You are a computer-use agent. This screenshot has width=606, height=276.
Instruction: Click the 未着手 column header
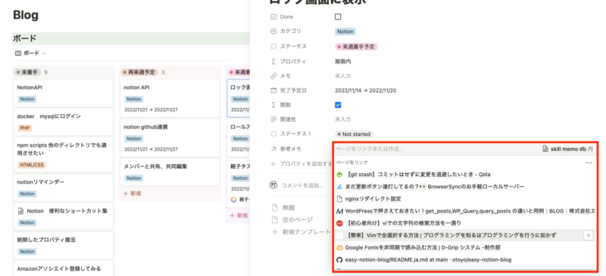[28, 72]
